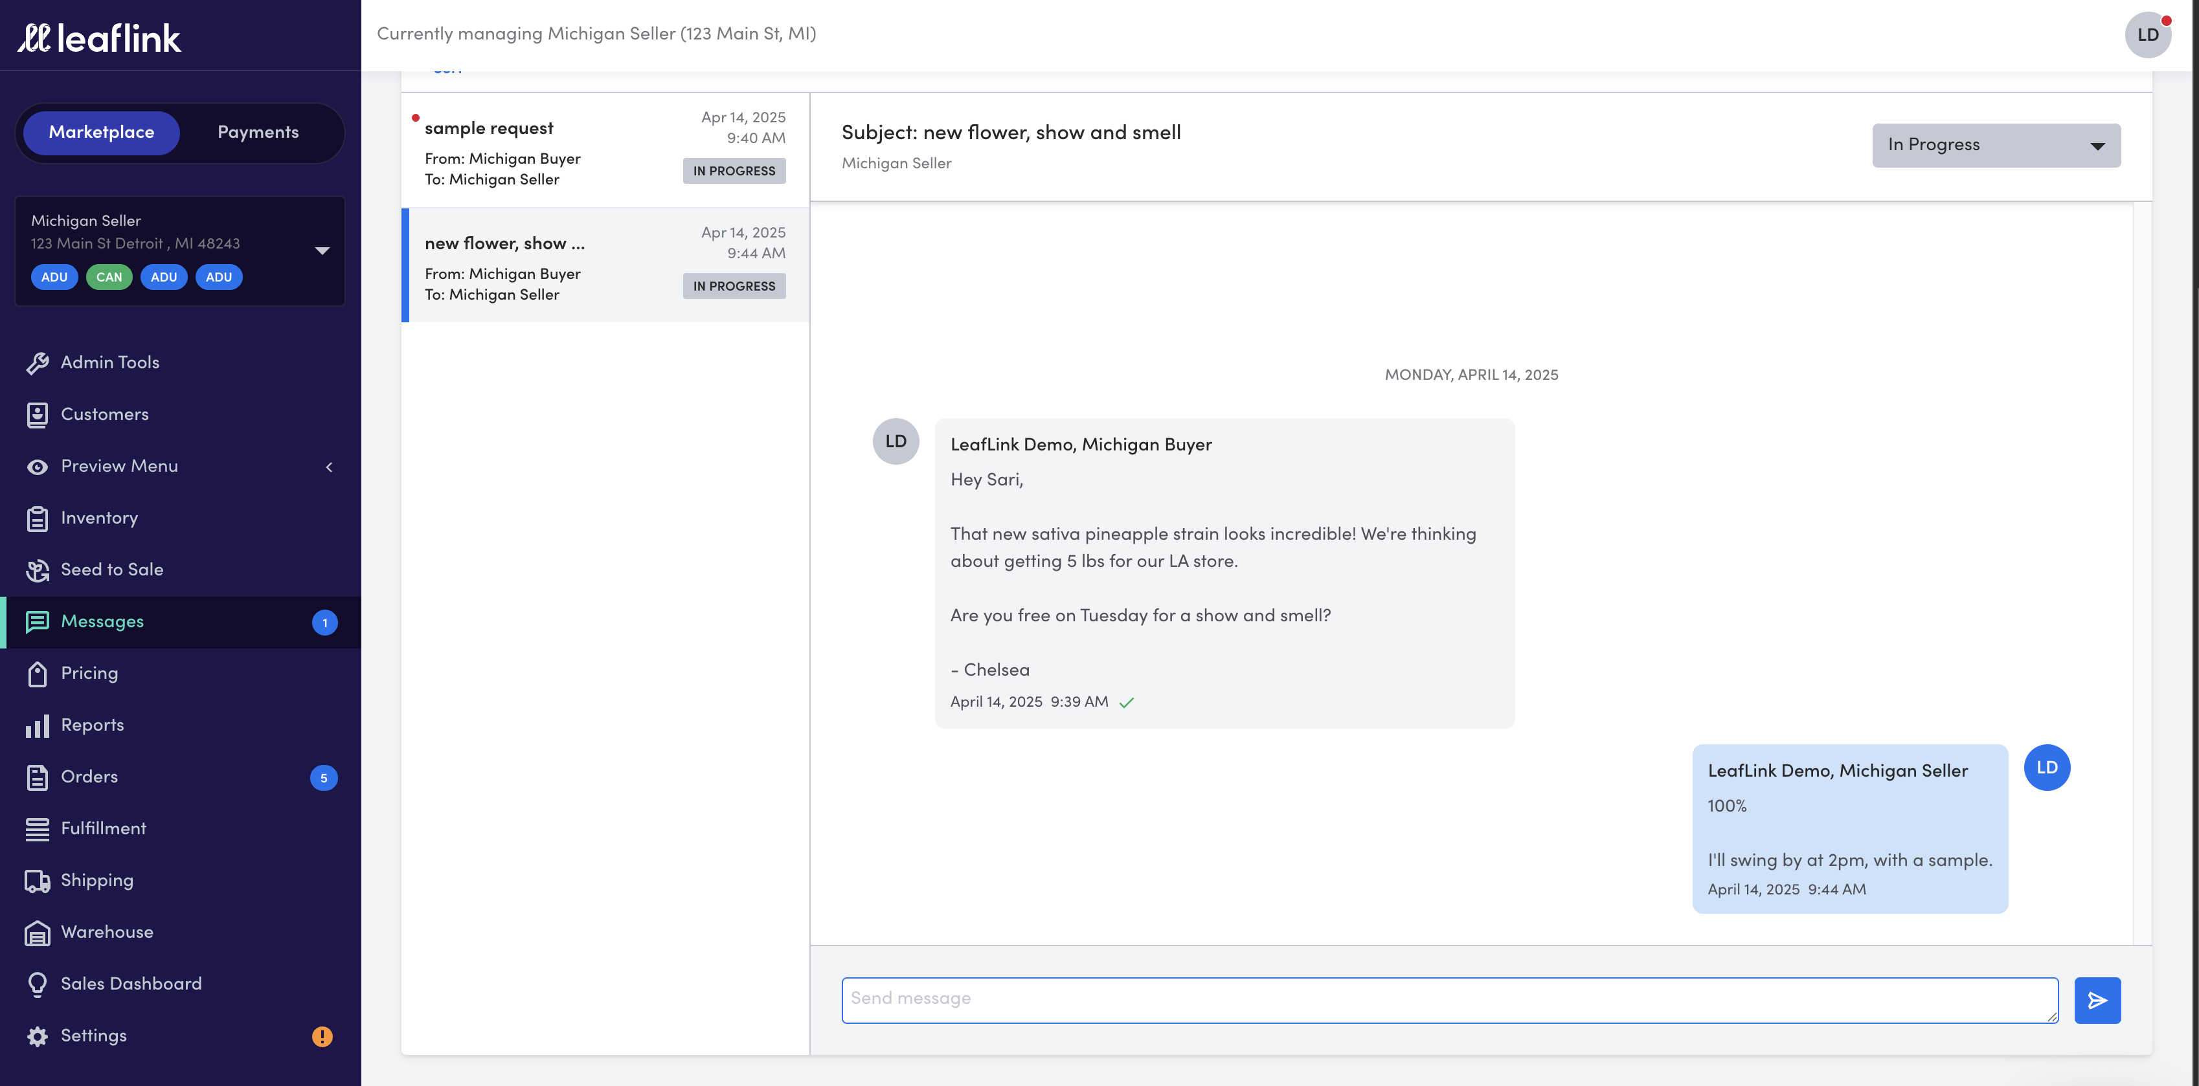Viewport: 2199px width, 1086px height.
Task: Open Orders section
Action: click(180, 777)
